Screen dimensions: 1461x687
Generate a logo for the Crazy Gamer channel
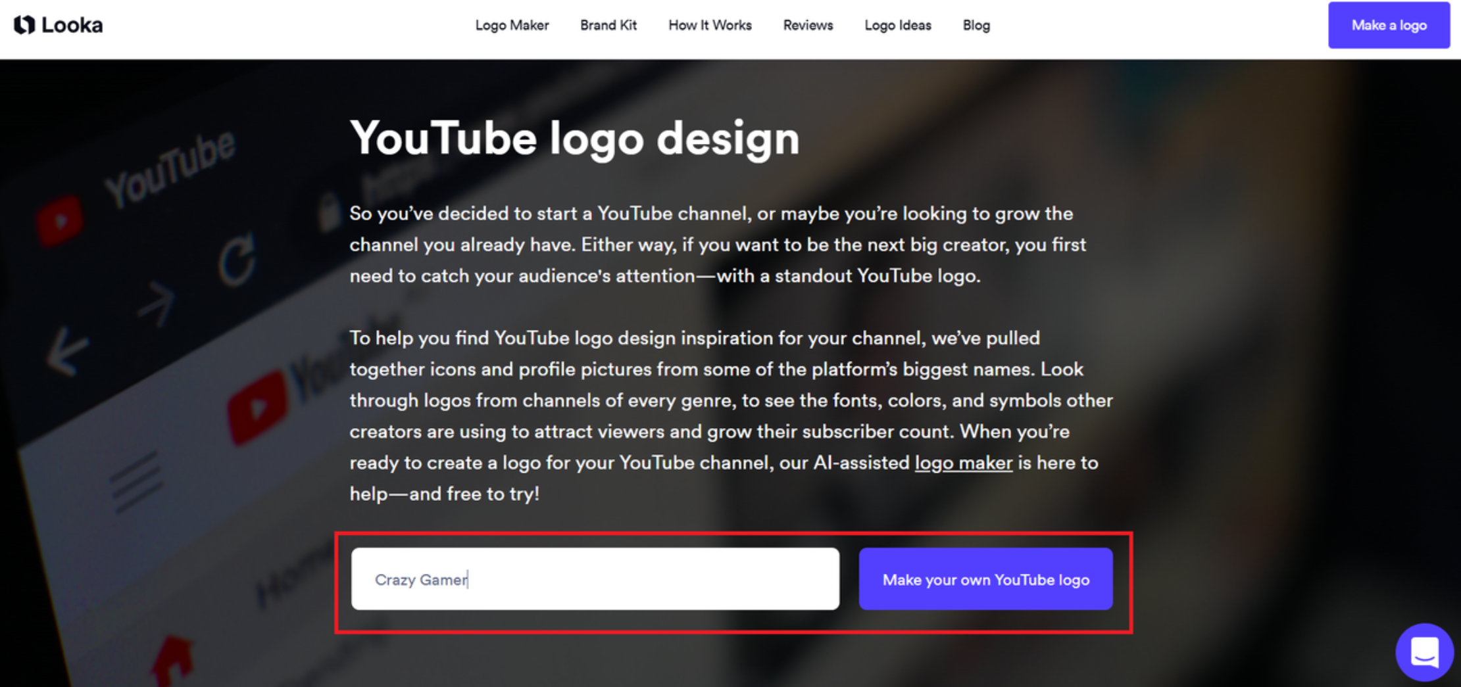[985, 579]
